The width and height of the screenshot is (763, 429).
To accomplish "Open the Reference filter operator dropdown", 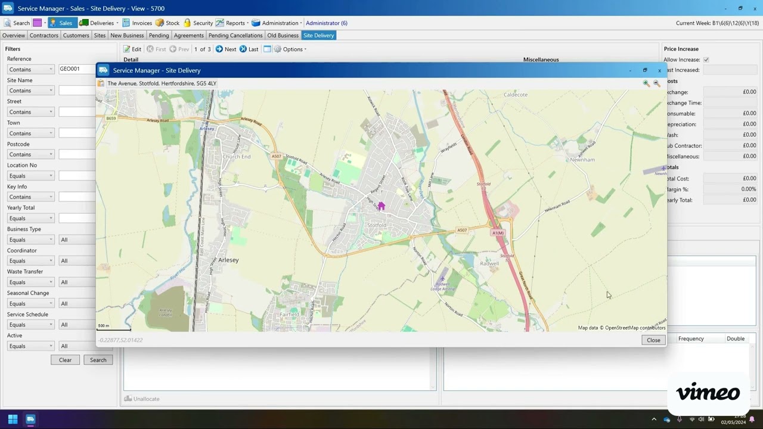I will (30, 69).
